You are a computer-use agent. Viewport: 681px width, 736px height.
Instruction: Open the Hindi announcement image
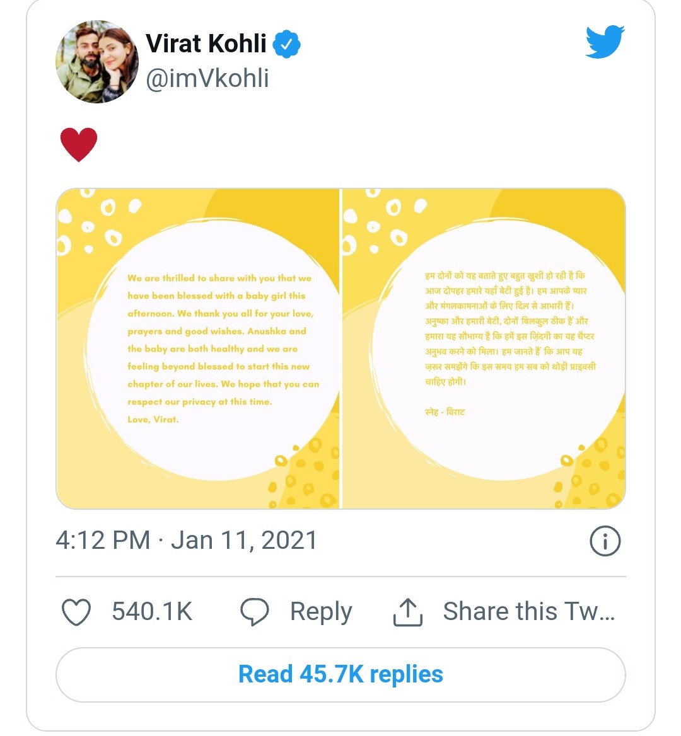[x=484, y=348]
